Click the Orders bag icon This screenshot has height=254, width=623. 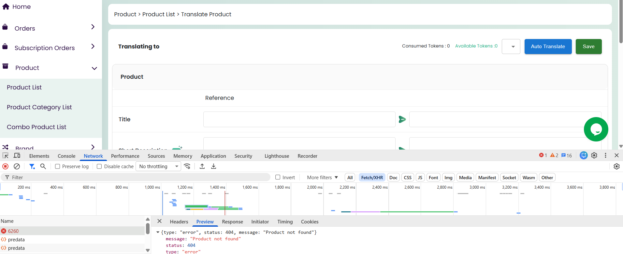[x=5, y=27]
